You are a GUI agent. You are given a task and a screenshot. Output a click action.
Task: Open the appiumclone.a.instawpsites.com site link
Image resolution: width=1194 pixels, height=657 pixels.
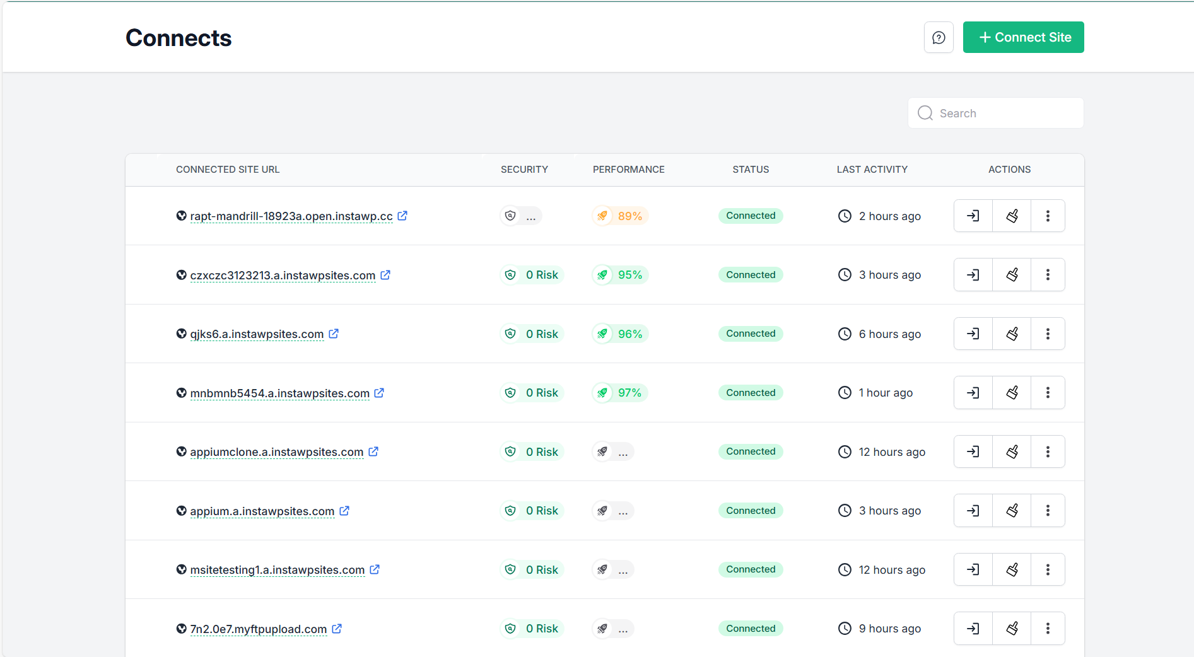coord(277,452)
